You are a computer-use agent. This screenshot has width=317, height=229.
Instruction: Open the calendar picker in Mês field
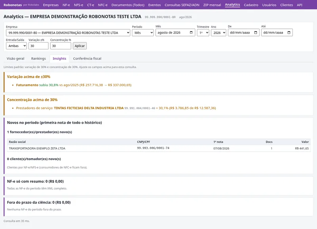click(191, 32)
